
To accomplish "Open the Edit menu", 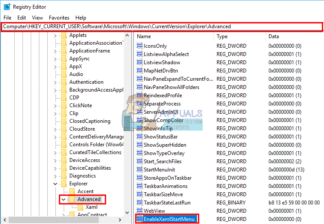I will (x=22, y=18).
